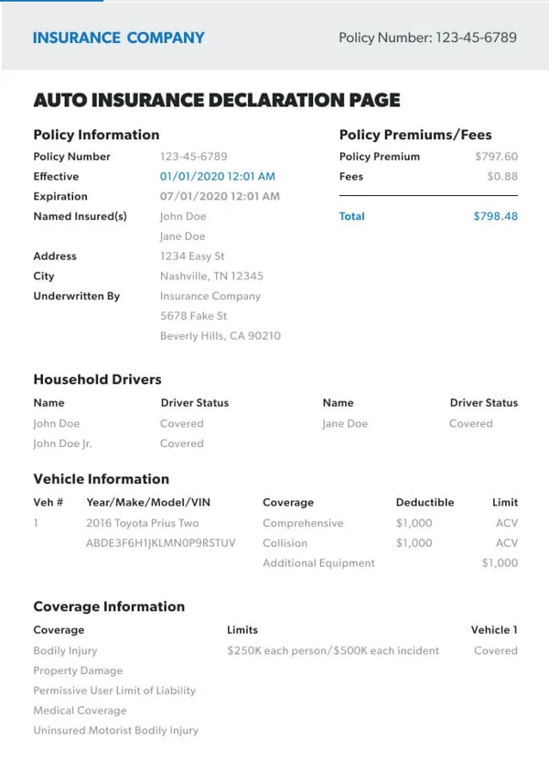Click the address 1234 Easy St
Viewport: 549px width, 773px height.
click(x=192, y=256)
